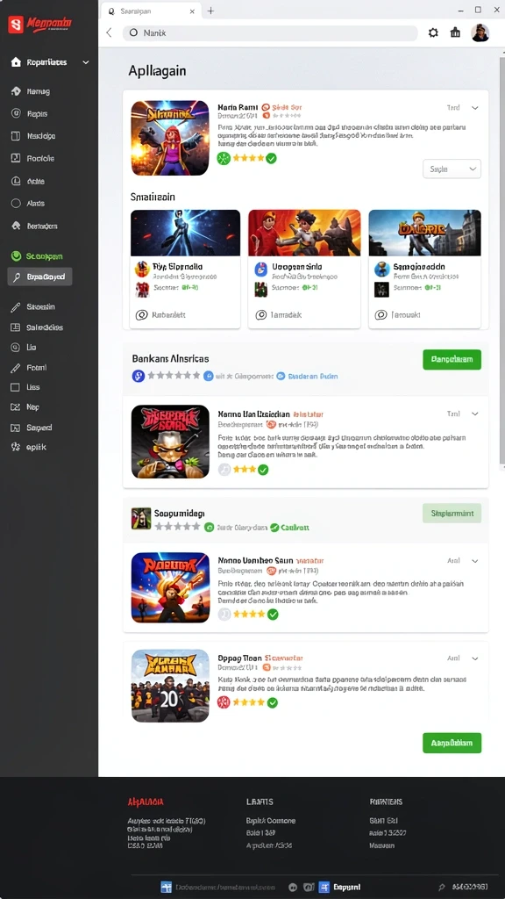Click the green check on first card
Viewport: 505px width, 899px height.
tap(272, 158)
